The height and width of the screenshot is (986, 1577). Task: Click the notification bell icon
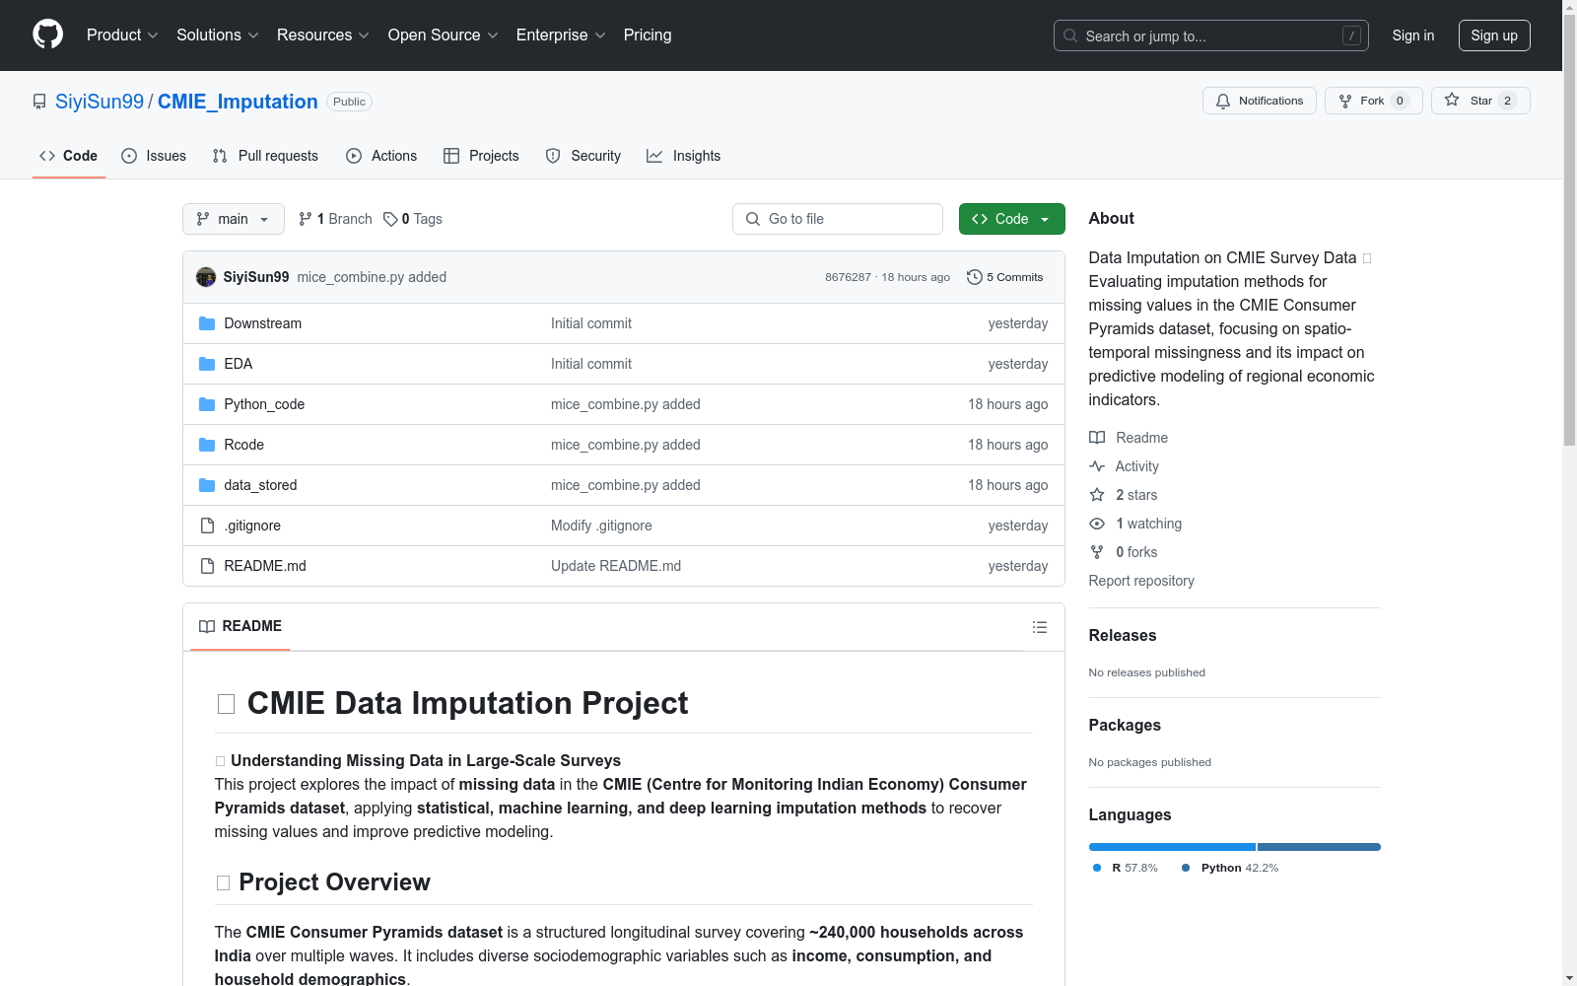(x=1223, y=101)
